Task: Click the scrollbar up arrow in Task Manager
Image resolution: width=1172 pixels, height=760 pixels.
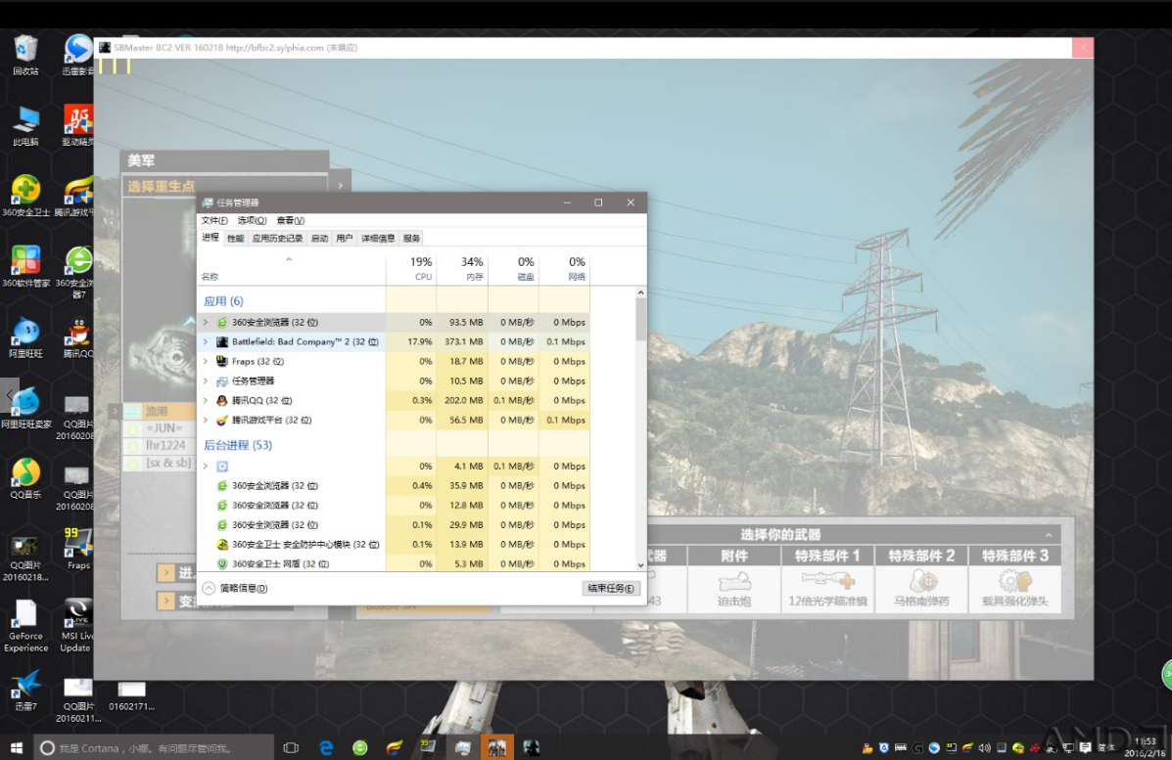Action: (640, 292)
